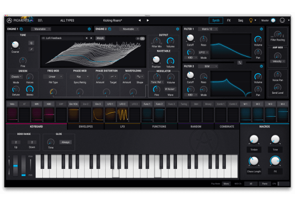295x206 pixels.
Task: Open Filter 2 SEM type dropdown
Action: click(208, 66)
